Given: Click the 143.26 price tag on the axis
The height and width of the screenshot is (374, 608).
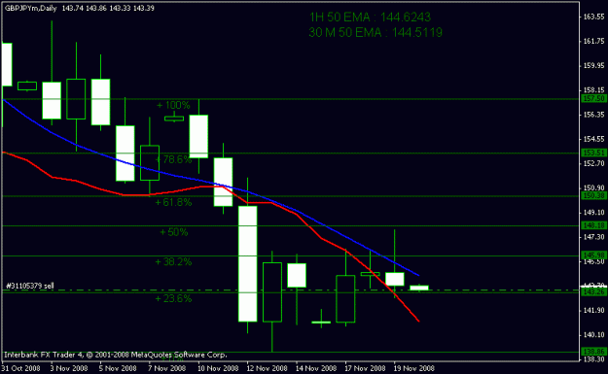Looking at the screenshot, I should point(593,292).
